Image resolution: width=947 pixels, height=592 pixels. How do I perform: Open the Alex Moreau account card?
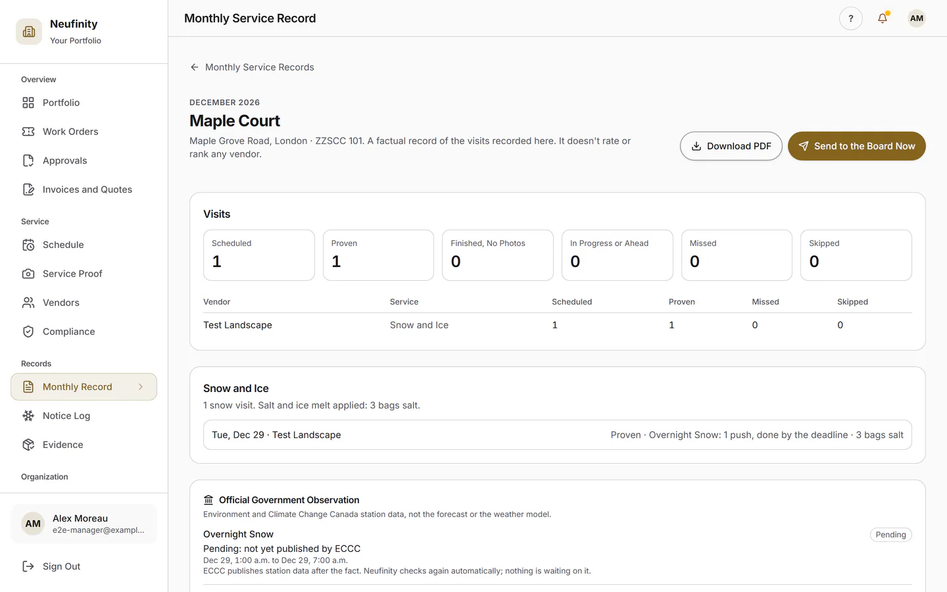click(x=84, y=524)
